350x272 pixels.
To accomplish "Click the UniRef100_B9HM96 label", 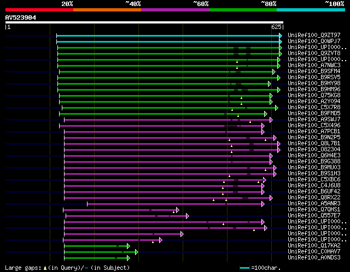I will (314, 89).
